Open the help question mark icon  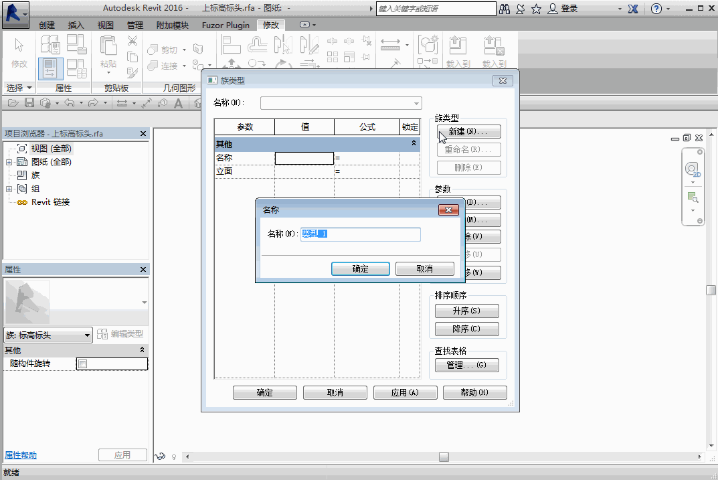656,9
